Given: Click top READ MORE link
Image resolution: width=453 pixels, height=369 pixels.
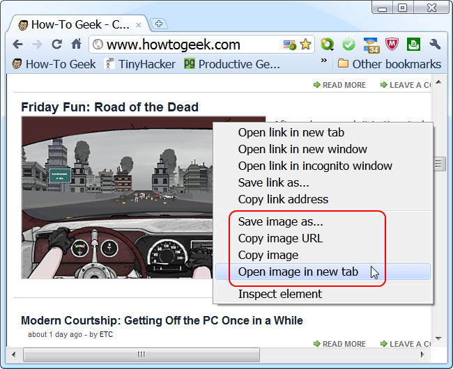Looking at the screenshot, I should pyautogui.click(x=340, y=85).
